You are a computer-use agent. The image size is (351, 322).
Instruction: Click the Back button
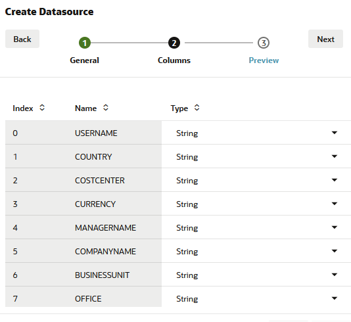[x=22, y=39]
